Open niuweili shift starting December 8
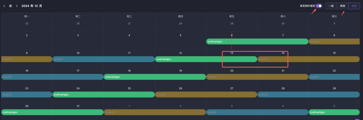 334,42
